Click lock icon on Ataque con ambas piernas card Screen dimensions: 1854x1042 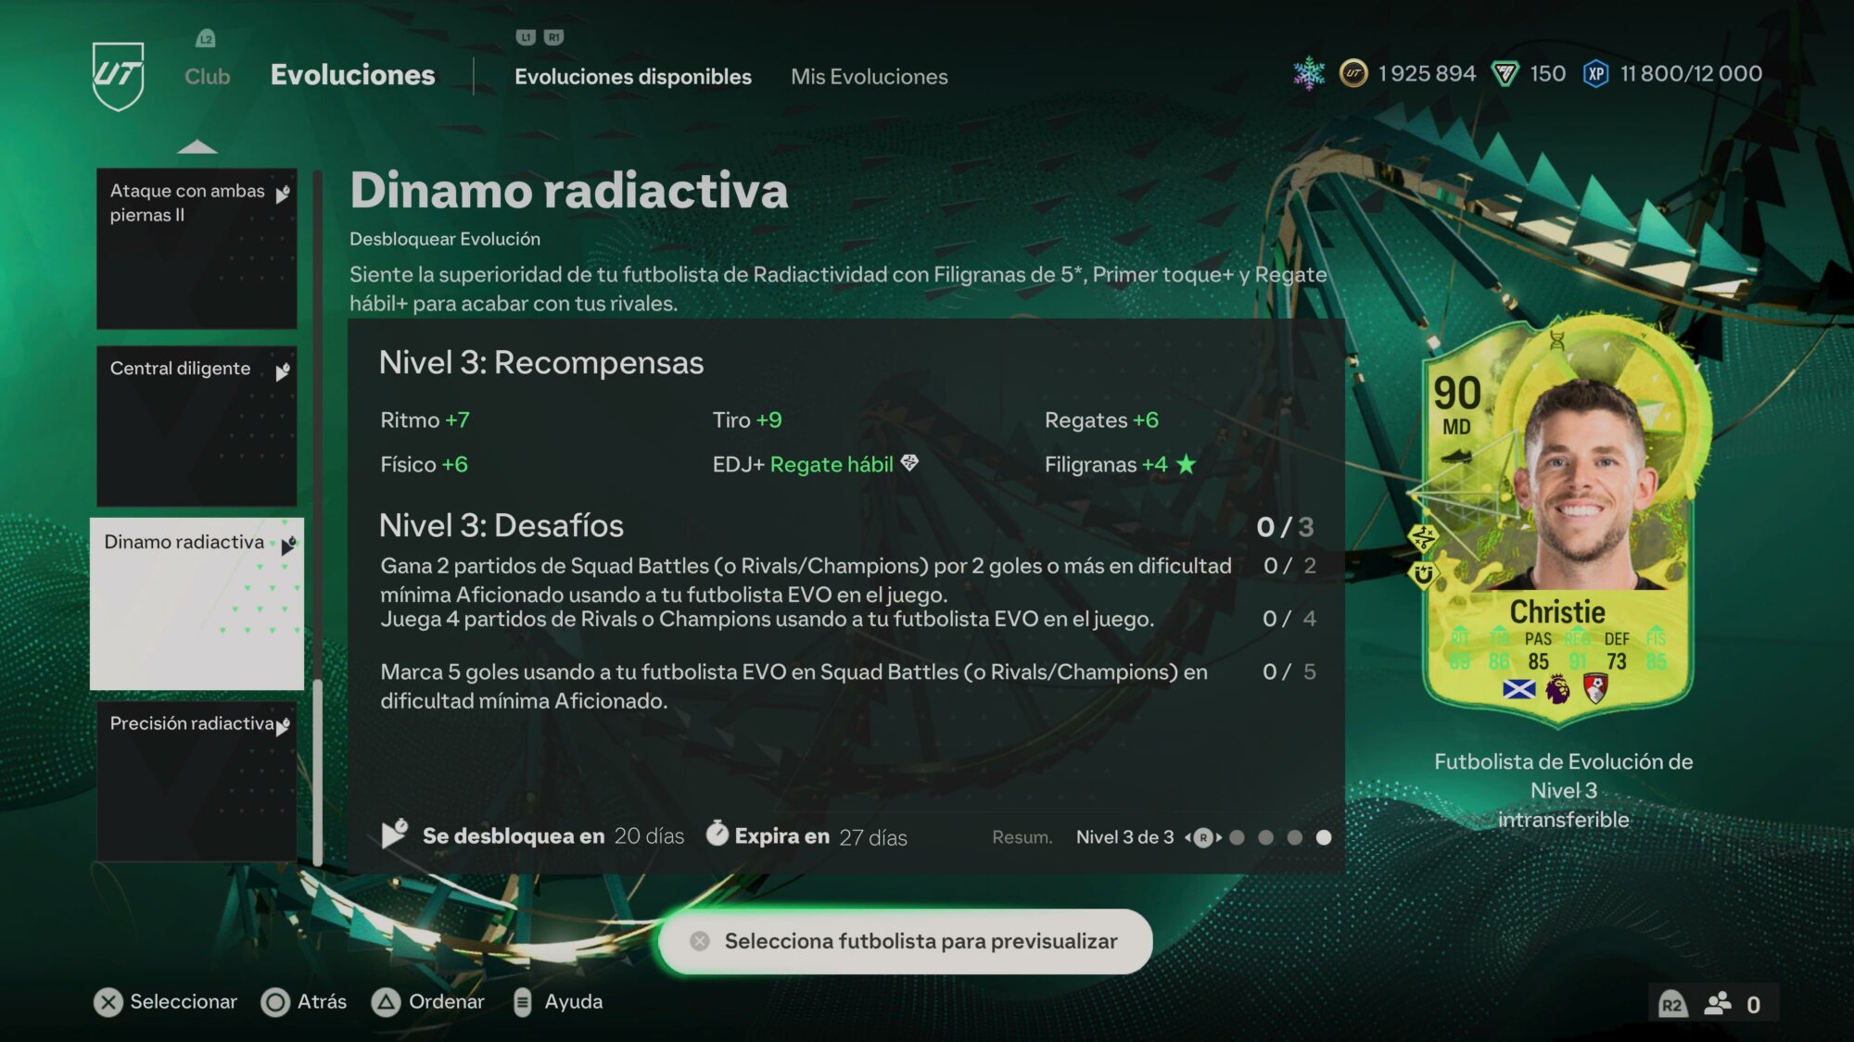[x=283, y=194]
